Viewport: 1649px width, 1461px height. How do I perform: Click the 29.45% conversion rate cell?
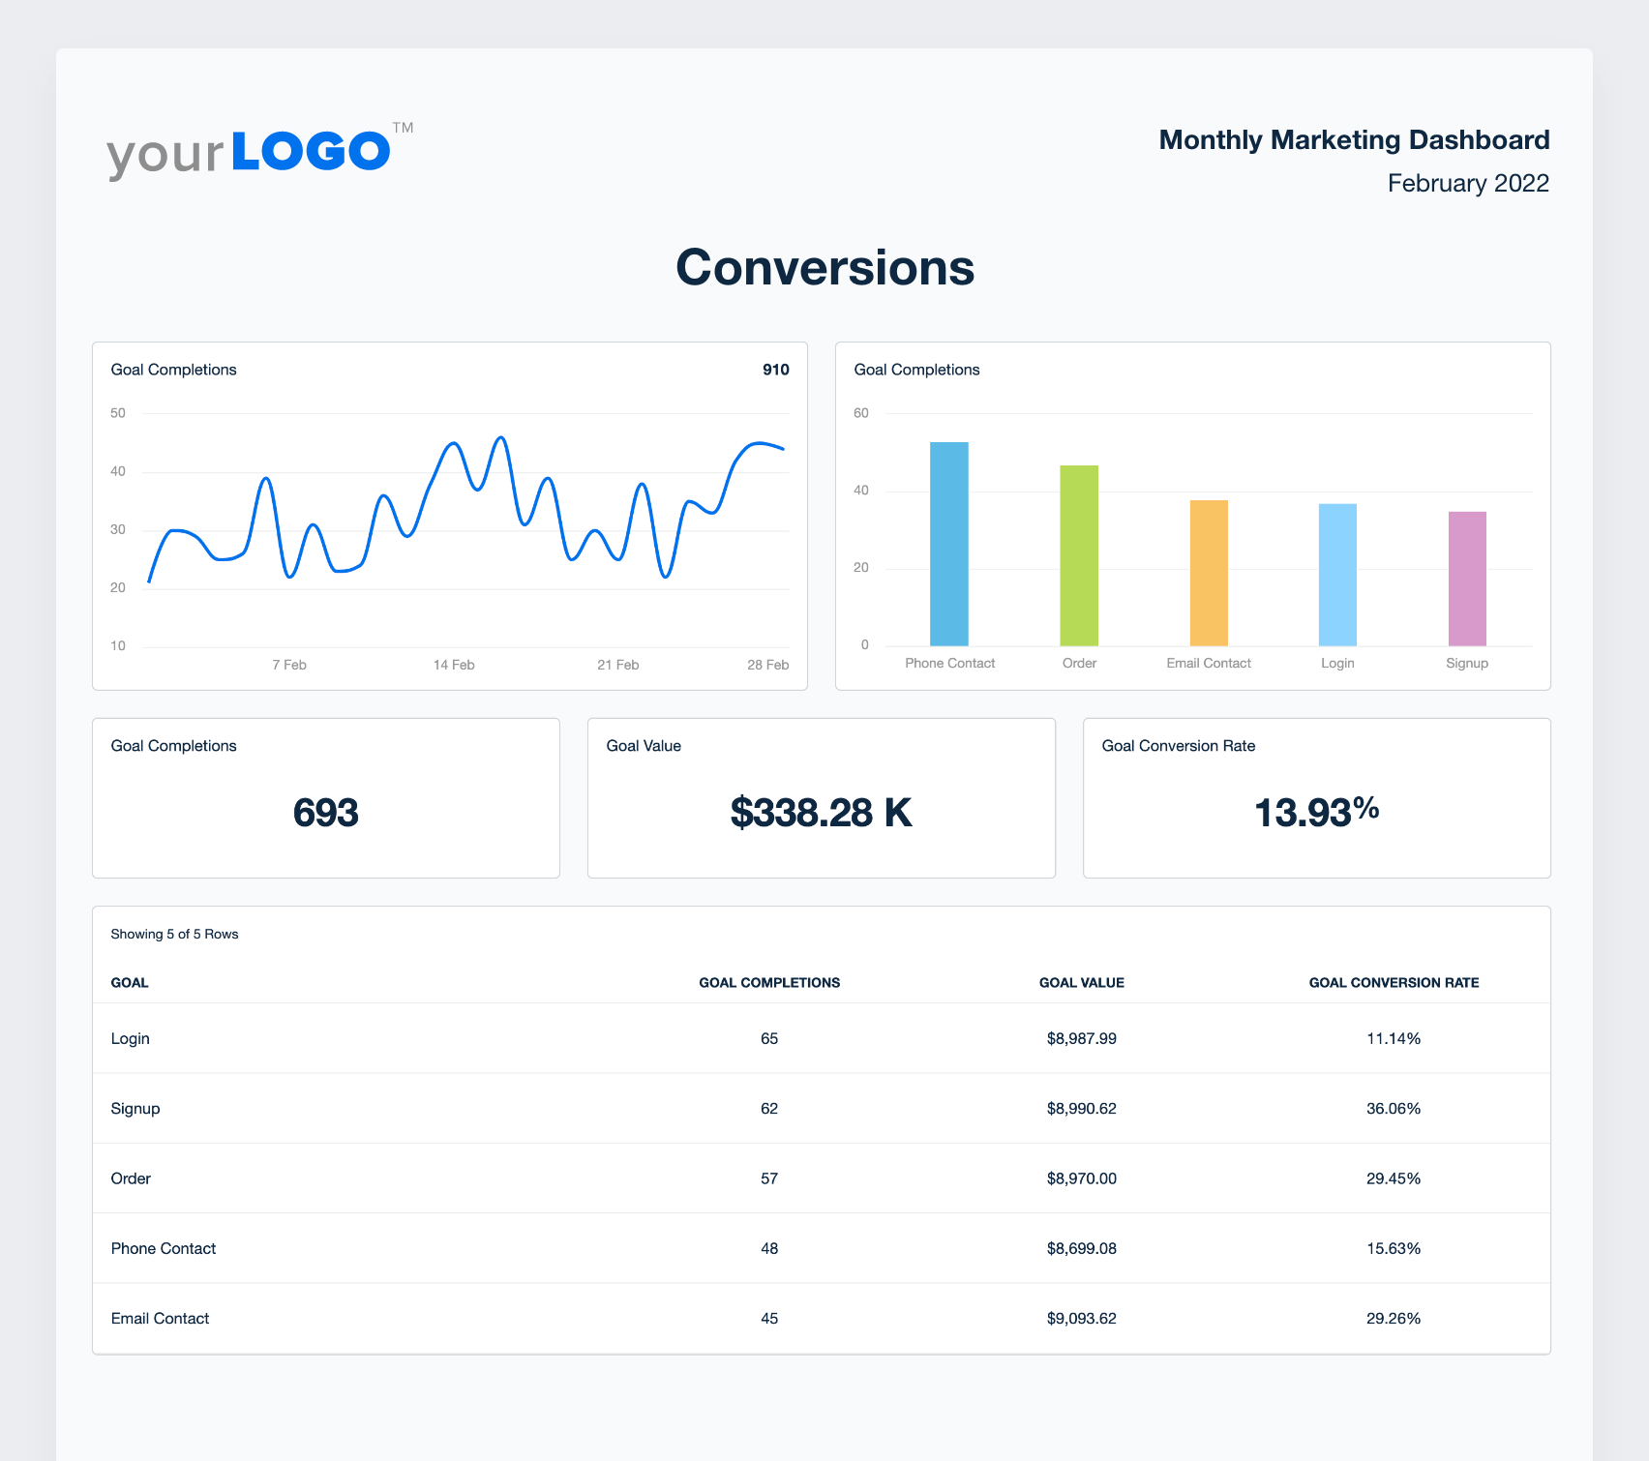1394,1178
